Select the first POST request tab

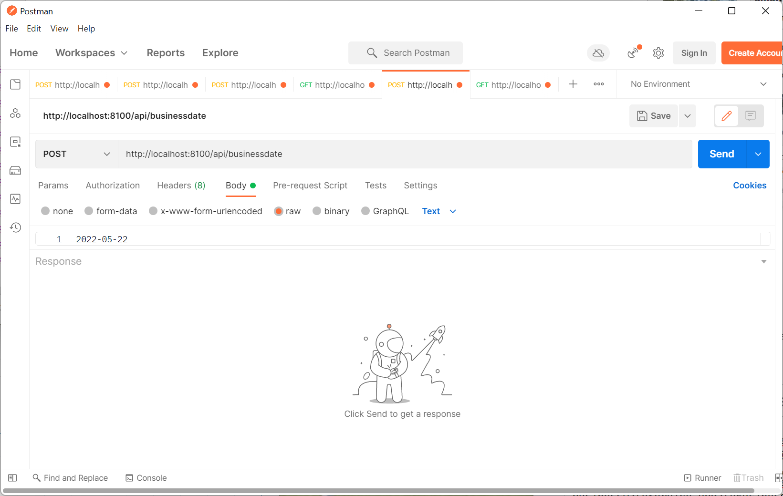click(x=73, y=85)
